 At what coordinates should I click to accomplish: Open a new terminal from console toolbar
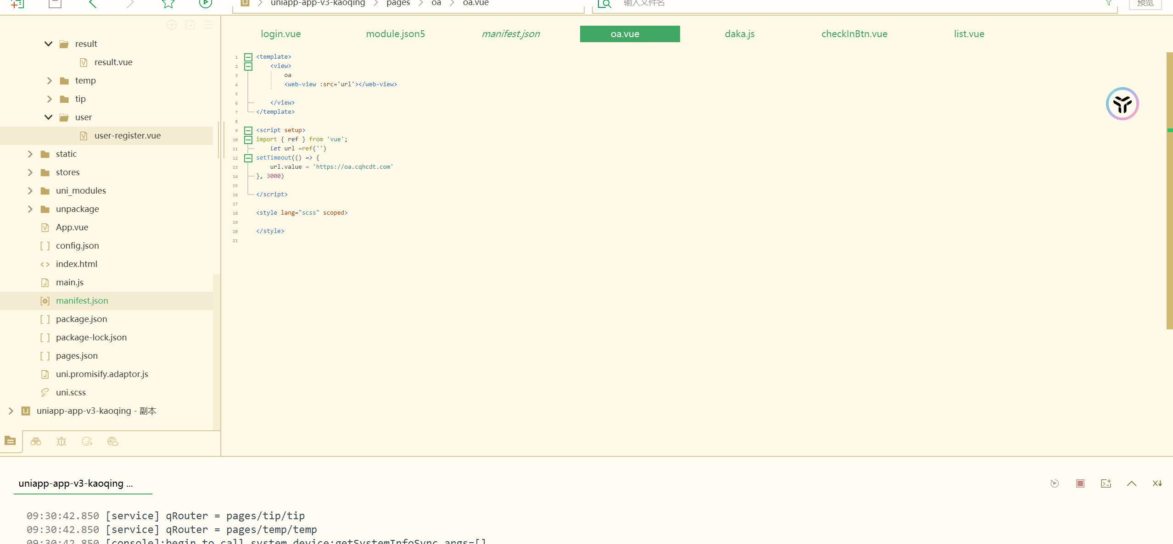point(1106,483)
